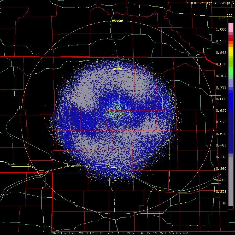This screenshot has width=235, height=235.
Task: Pick the red segment of the color bar
Action: pos(231,39)
